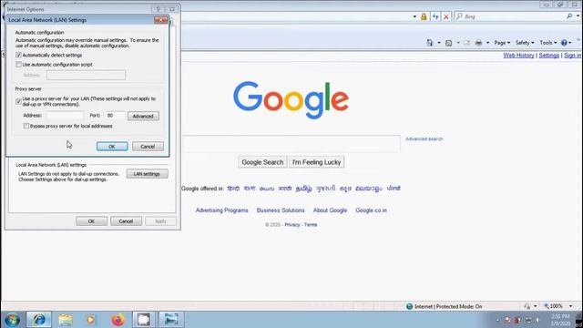
Task: Click OK in Internet Options dialog
Action: pos(91,221)
